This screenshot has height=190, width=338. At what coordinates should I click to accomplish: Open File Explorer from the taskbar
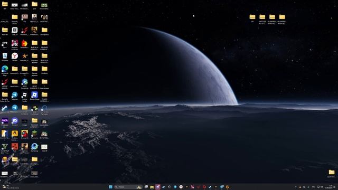click(x=152, y=187)
